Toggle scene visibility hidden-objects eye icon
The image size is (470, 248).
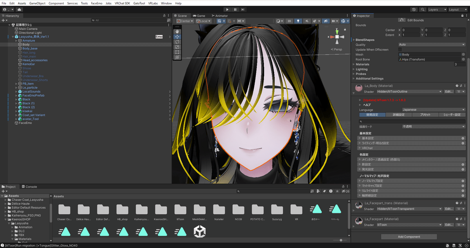pos(326,21)
